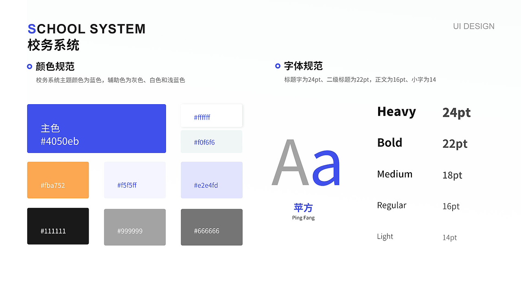Click the 14pt size value
The height and width of the screenshot is (293, 521).
450,238
